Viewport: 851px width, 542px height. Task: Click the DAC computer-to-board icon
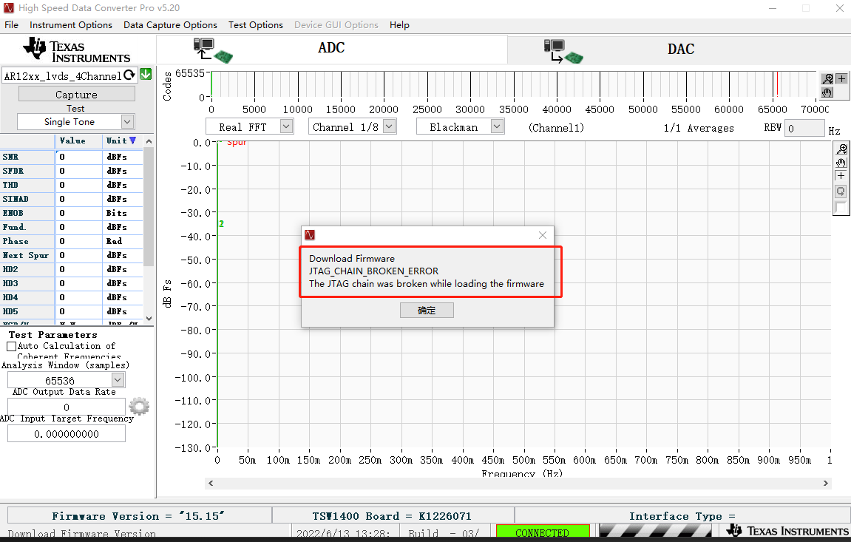coord(563,52)
